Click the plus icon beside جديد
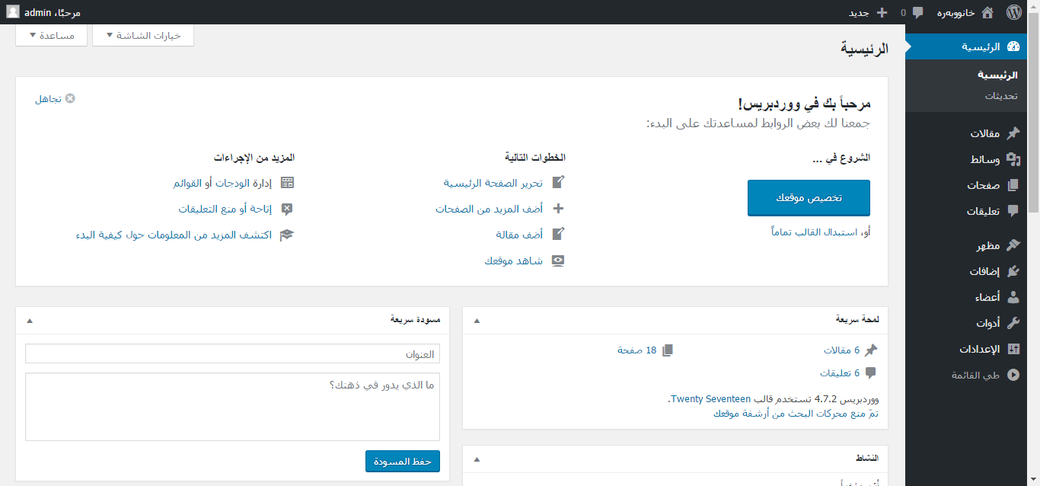Screen dimensions: 1040x486 tap(882, 12)
